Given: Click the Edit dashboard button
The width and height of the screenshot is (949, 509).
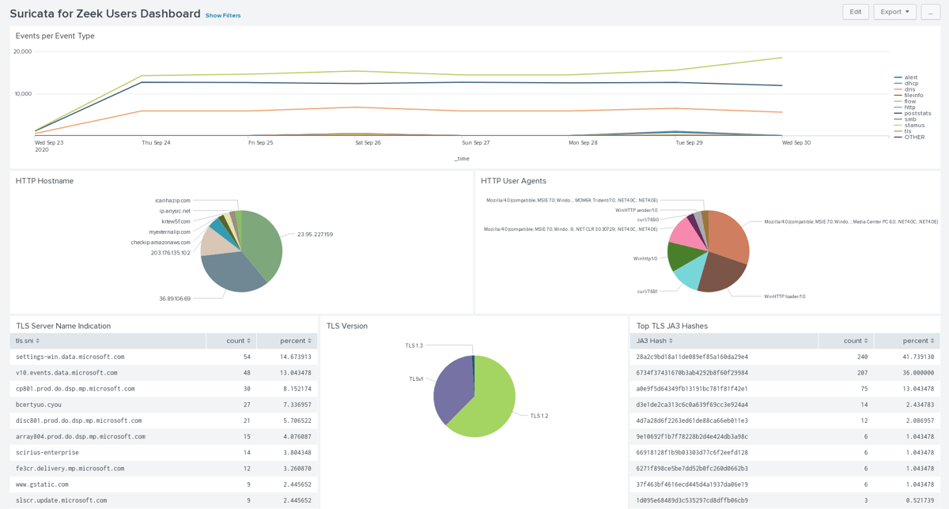Looking at the screenshot, I should click(x=856, y=12).
